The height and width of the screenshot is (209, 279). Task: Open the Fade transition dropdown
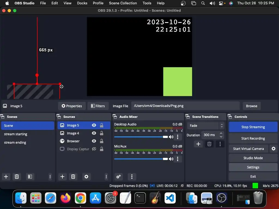click(205, 126)
